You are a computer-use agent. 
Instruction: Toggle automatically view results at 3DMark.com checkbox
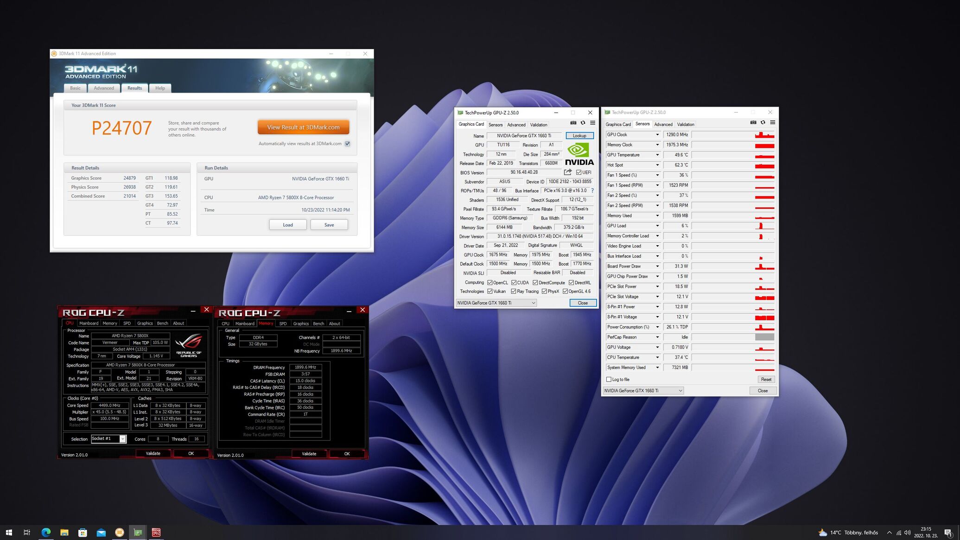(x=347, y=144)
